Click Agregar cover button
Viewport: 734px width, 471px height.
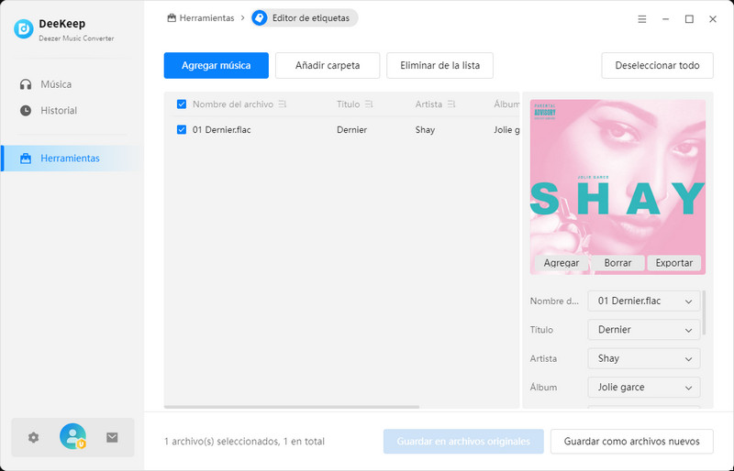(562, 263)
